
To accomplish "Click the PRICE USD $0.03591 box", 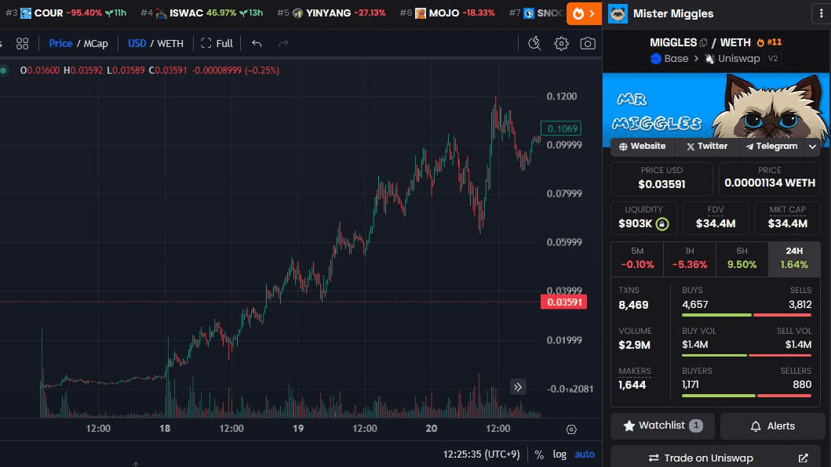I will click(x=662, y=179).
